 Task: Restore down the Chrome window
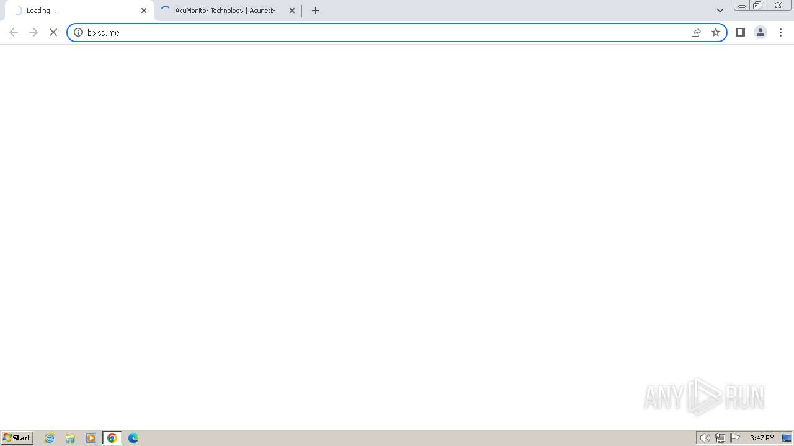(757, 6)
